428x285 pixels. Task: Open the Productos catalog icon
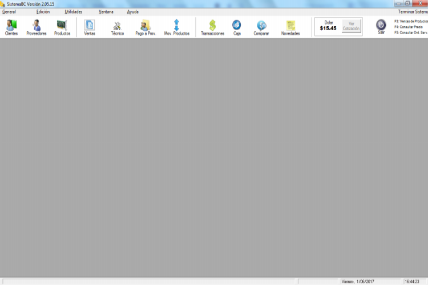click(62, 26)
